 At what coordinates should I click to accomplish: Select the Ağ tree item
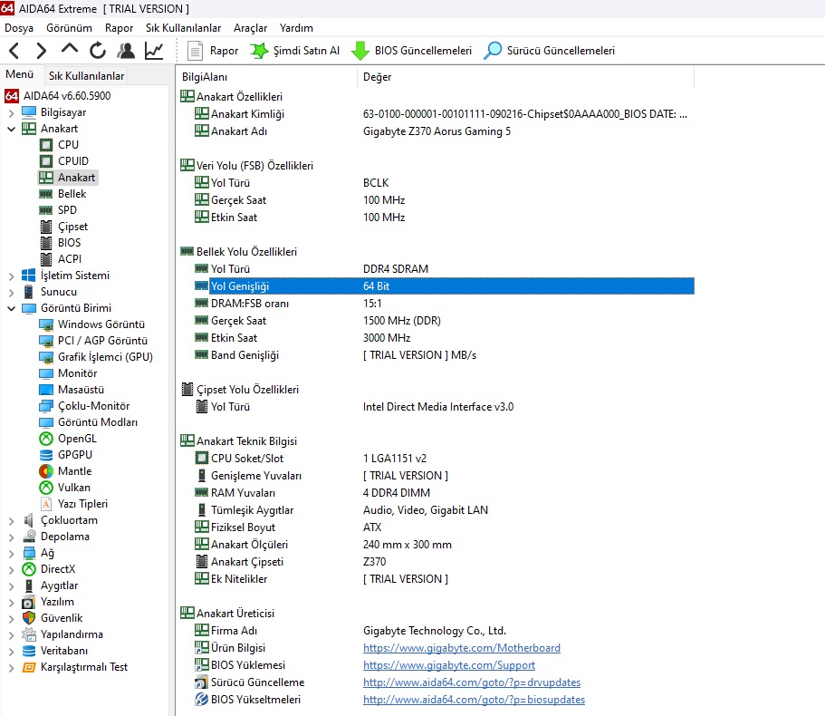[47, 553]
